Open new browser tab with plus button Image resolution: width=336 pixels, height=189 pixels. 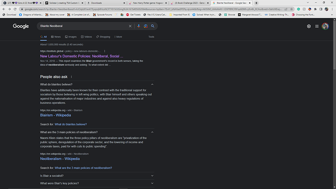click(256, 3)
